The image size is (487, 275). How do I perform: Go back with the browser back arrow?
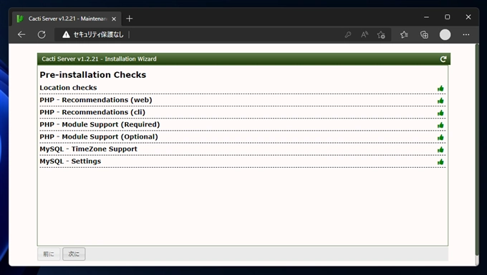(21, 35)
